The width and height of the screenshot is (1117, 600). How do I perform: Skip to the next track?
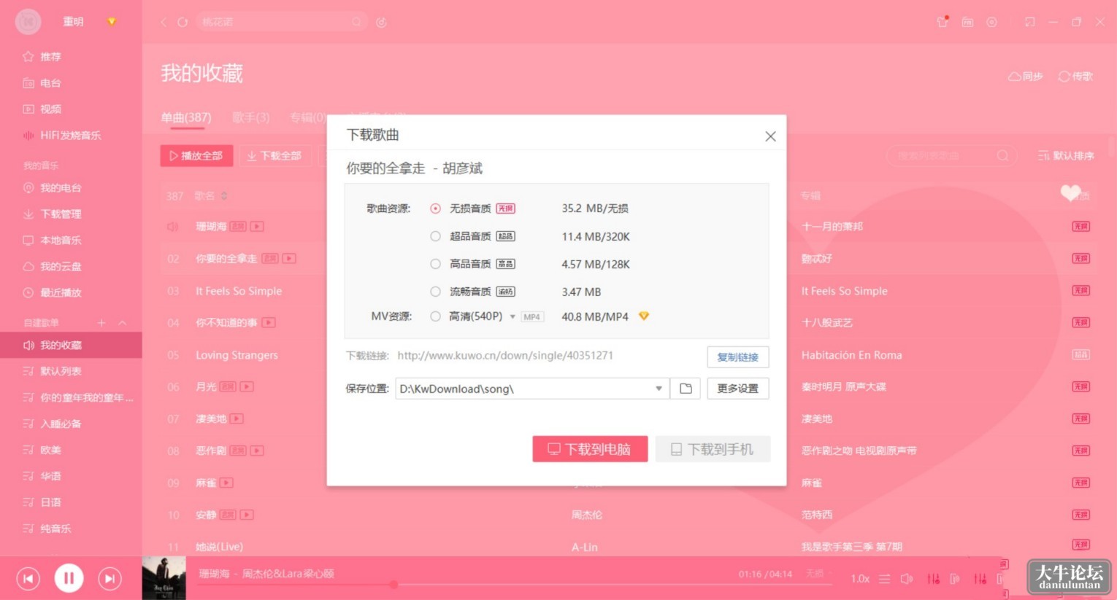tap(110, 579)
